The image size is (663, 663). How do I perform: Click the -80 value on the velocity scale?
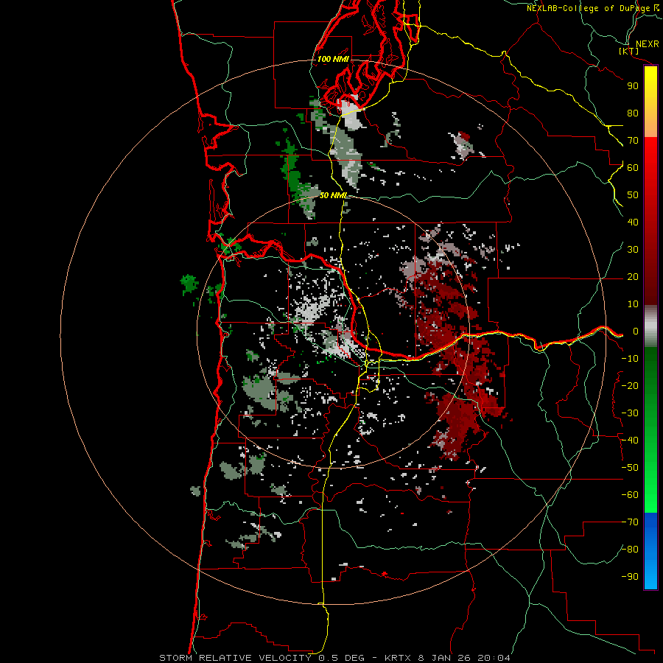tap(630, 550)
